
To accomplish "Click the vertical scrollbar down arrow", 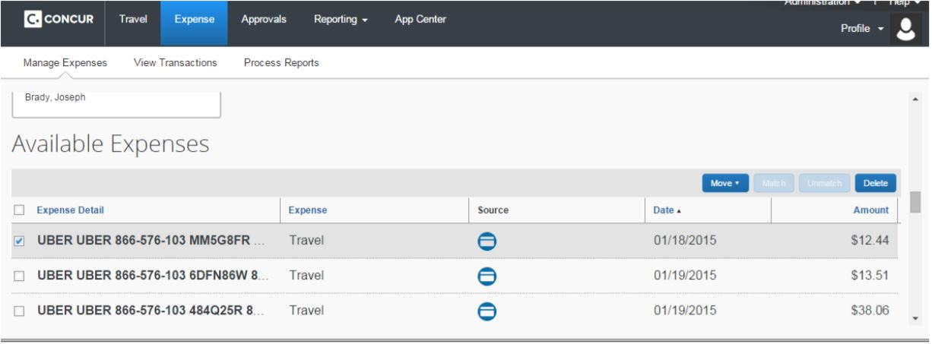I will tap(915, 317).
